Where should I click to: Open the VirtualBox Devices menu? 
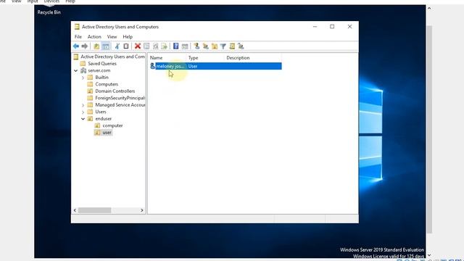click(51, 1)
